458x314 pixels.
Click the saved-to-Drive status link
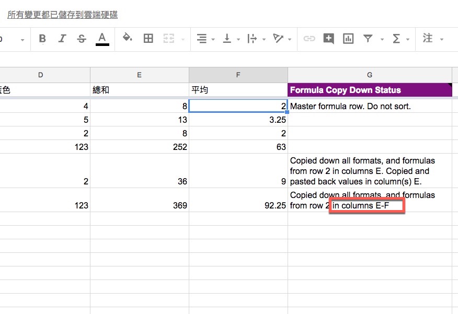(62, 15)
